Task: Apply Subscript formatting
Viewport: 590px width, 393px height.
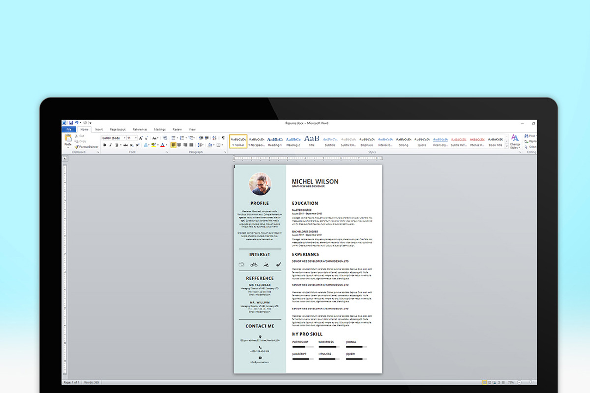Action: [x=131, y=145]
